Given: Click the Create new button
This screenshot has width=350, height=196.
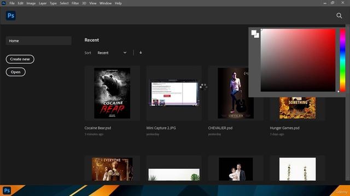Looking at the screenshot, I should point(20,59).
